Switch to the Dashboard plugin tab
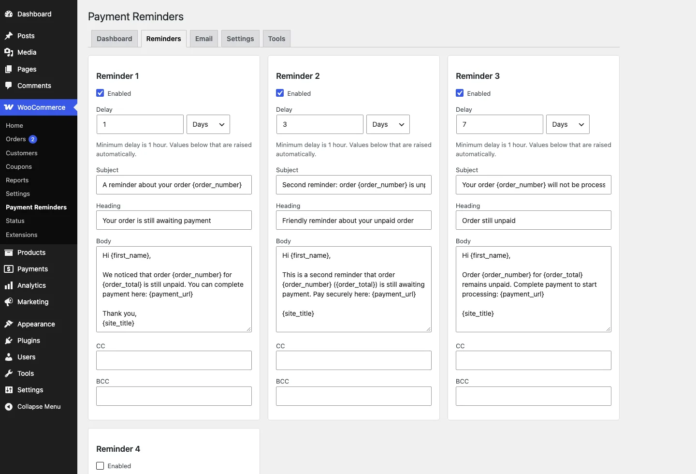 coord(115,39)
